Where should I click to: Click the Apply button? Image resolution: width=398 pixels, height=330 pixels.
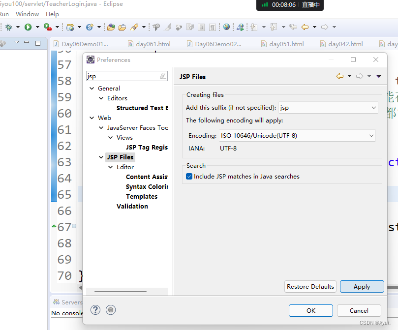click(x=362, y=287)
